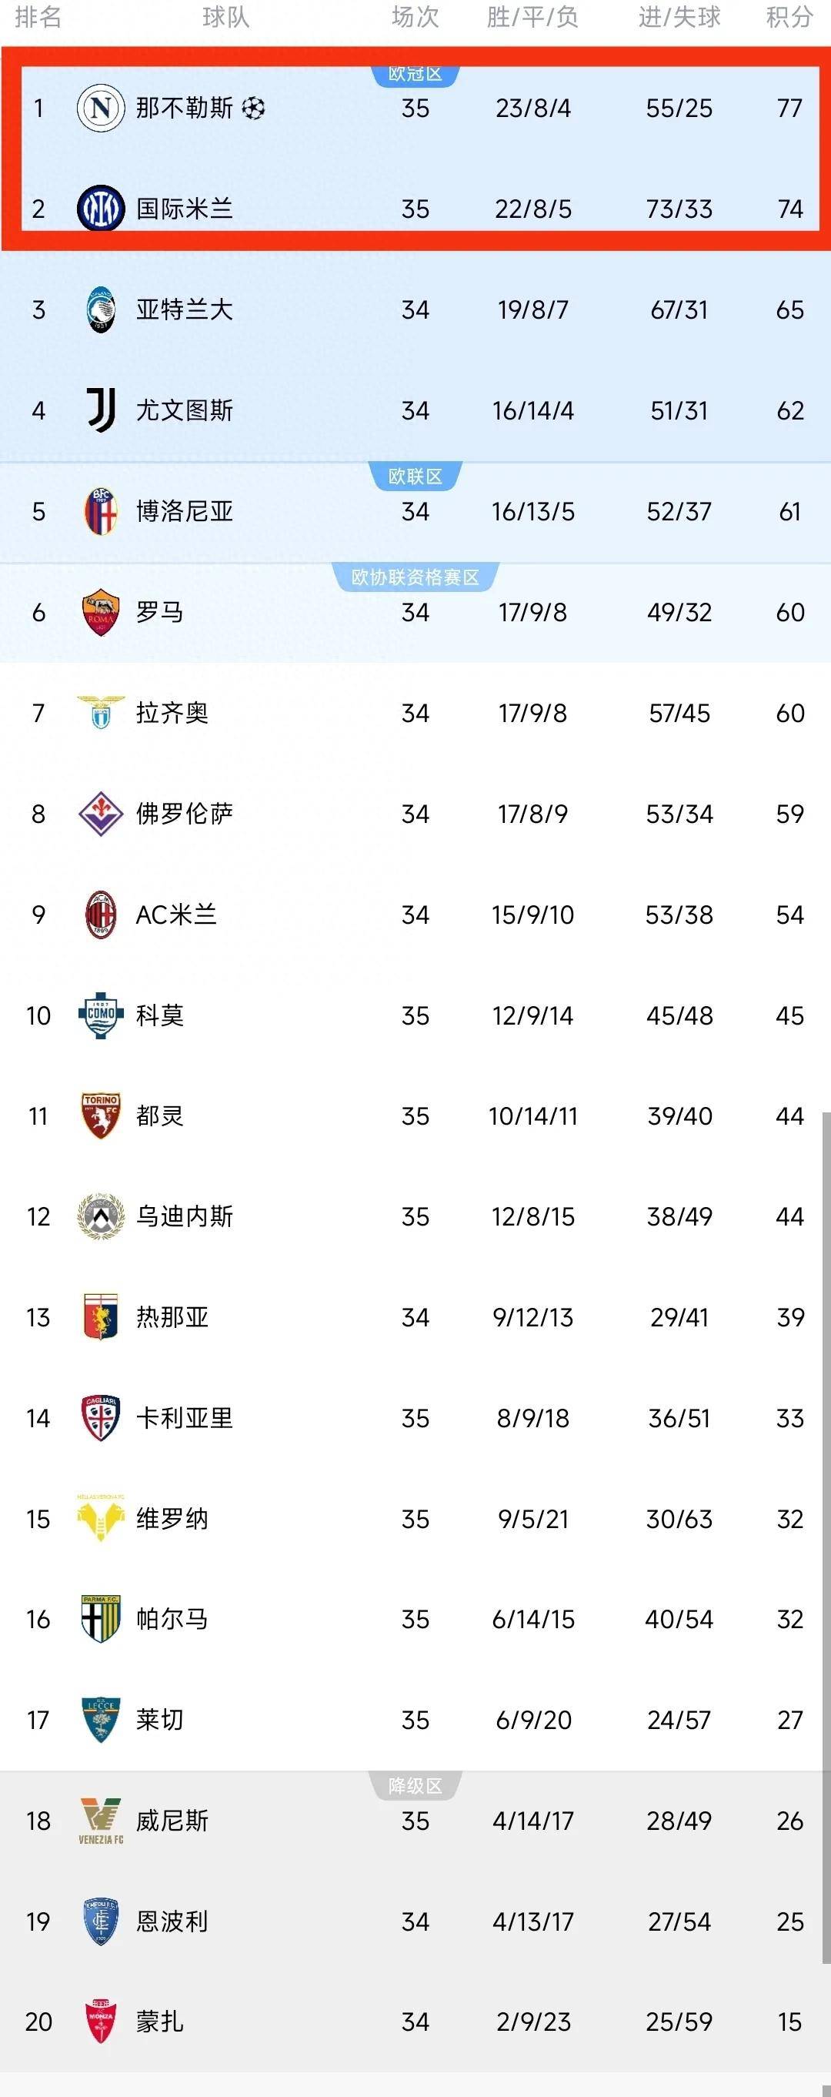Click the Napoli club crest

coord(100,109)
